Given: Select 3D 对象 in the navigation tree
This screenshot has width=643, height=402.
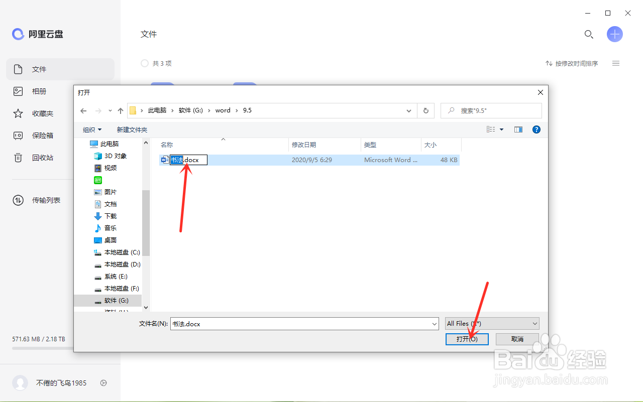Looking at the screenshot, I should [115, 156].
